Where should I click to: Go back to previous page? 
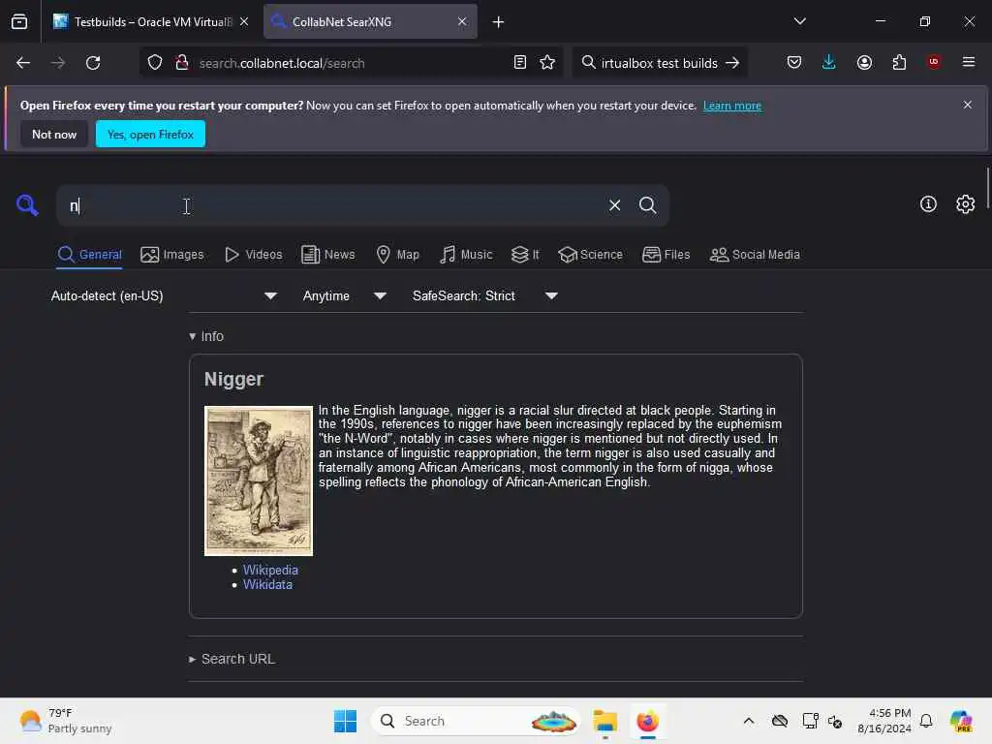23,63
